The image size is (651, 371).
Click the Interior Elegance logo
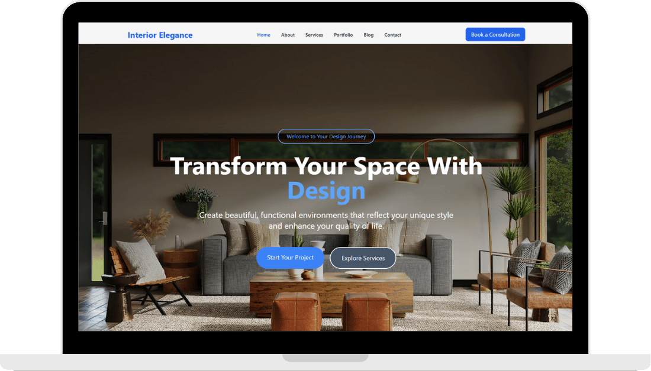pyautogui.click(x=160, y=35)
